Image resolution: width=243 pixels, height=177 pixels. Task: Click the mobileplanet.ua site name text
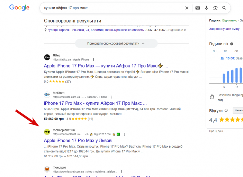64,130
